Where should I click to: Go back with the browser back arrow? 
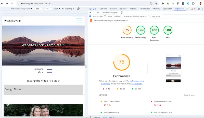[x=2, y=4]
